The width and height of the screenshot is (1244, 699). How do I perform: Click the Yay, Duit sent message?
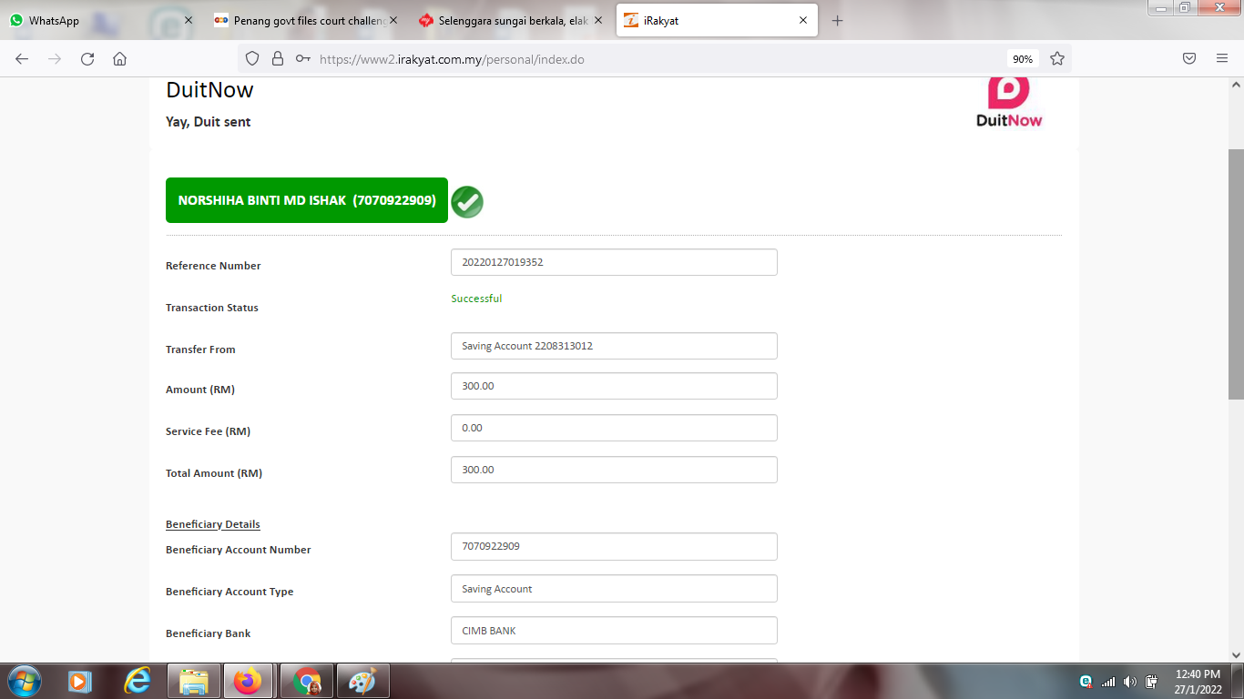pos(208,122)
